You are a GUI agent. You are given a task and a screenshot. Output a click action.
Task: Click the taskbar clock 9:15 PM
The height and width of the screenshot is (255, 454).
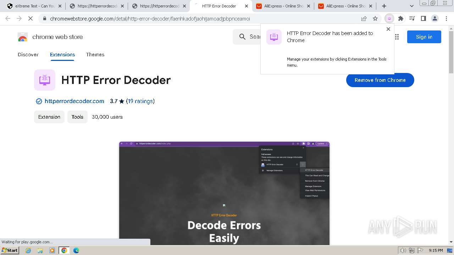click(x=436, y=250)
